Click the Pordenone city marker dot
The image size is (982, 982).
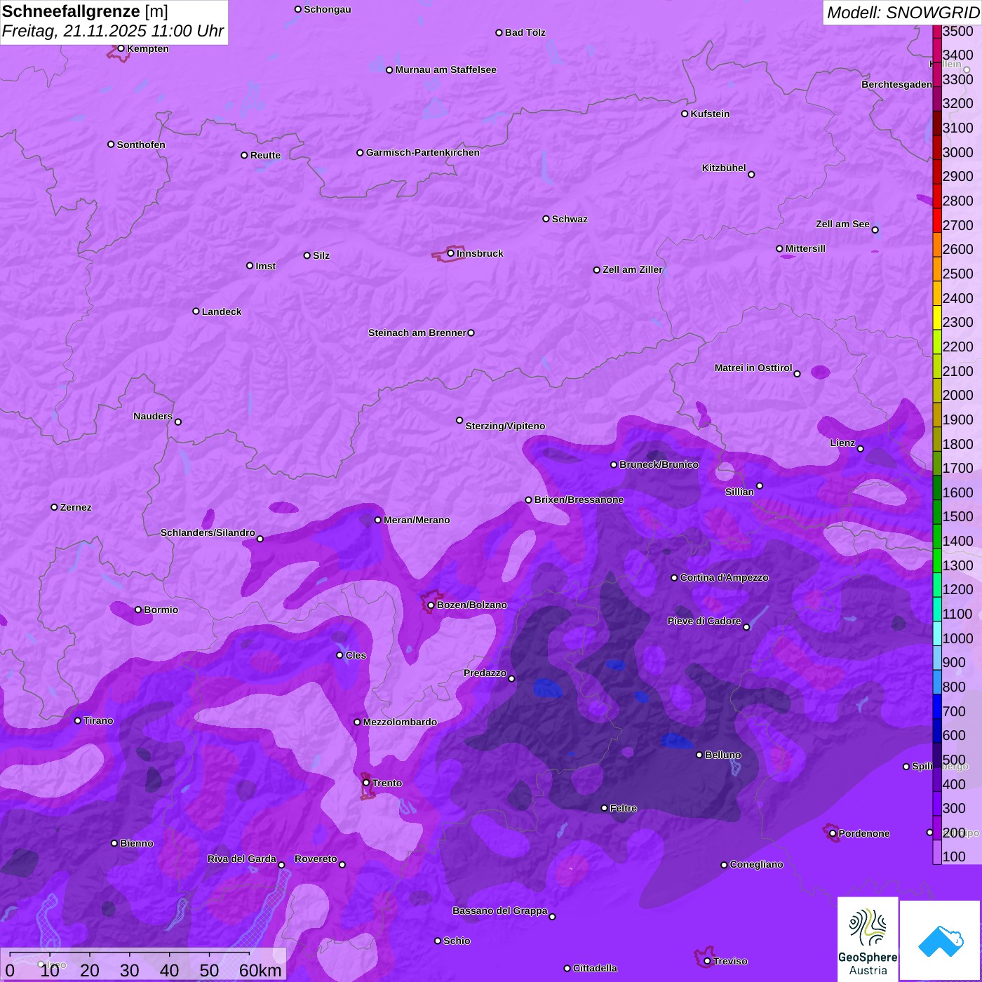(x=833, y=833)
